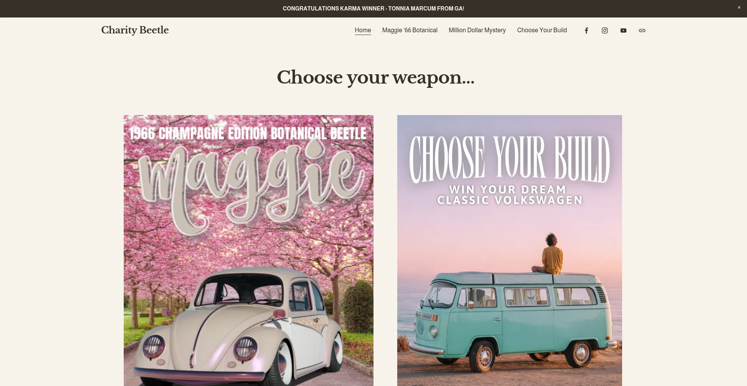The height and width of the screenshot is (386, 747).
Task: Dismiss the Karma Winner announcement banner
Action: click(x=738, y=7)
